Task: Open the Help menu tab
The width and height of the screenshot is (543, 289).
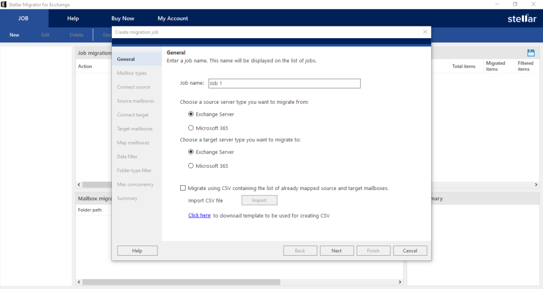Action: (x=73, y=19)
